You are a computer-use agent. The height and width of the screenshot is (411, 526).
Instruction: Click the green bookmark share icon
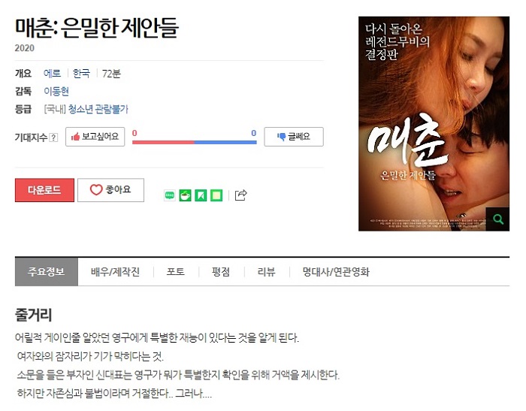pyautogui.click(x=201, y=195)
